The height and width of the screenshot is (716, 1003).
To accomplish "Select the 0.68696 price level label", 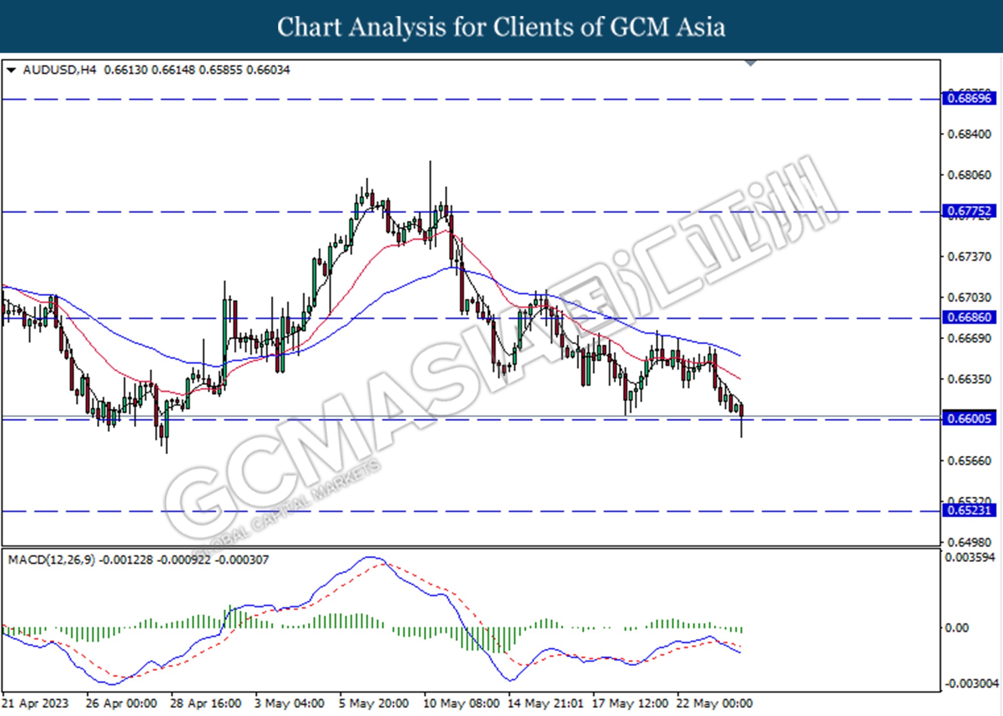I will point(969,98).
